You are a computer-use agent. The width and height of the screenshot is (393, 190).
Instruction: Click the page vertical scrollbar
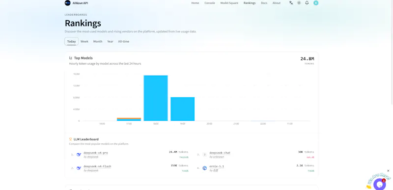pos(392,52)
